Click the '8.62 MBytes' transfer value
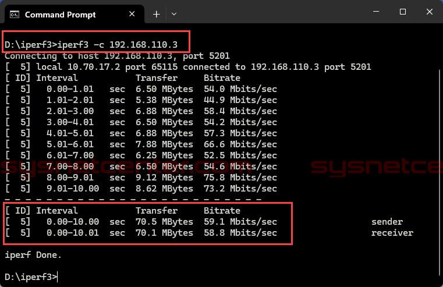 (x=164, y=189)
